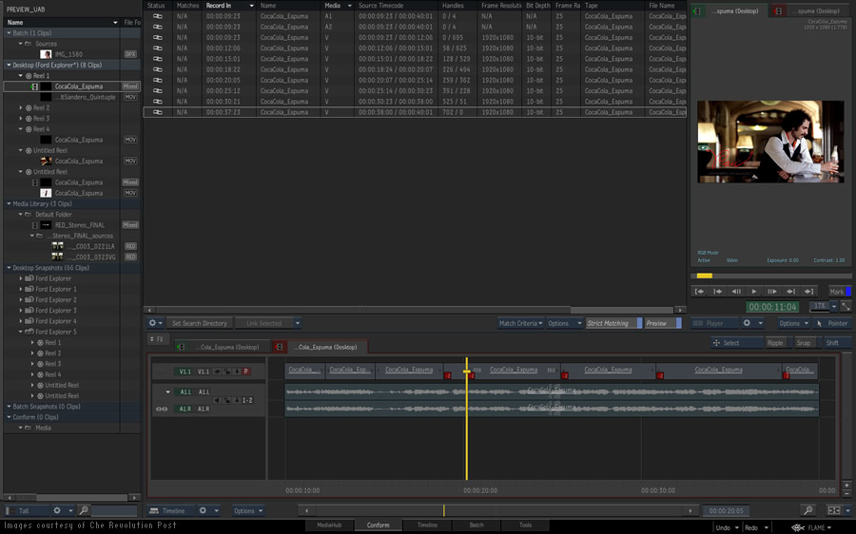
Task: Click the viewer scrub bar yellow handle
Action: pos(704,276)
